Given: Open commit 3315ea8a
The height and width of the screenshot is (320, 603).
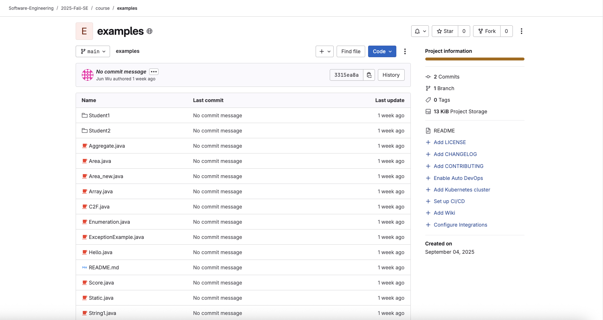Looking at the screenshot, I should pos(346,75).
